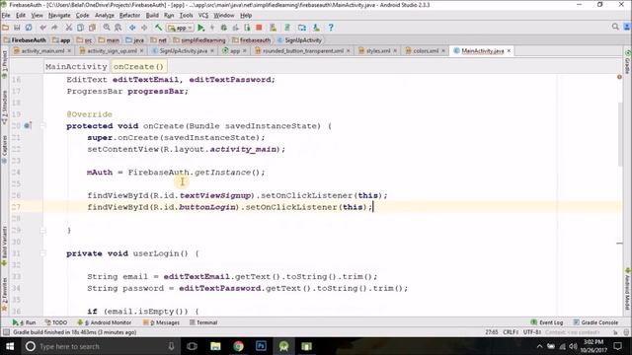
Task: Open the TODO tool window
Action: (x=56, y=322)
